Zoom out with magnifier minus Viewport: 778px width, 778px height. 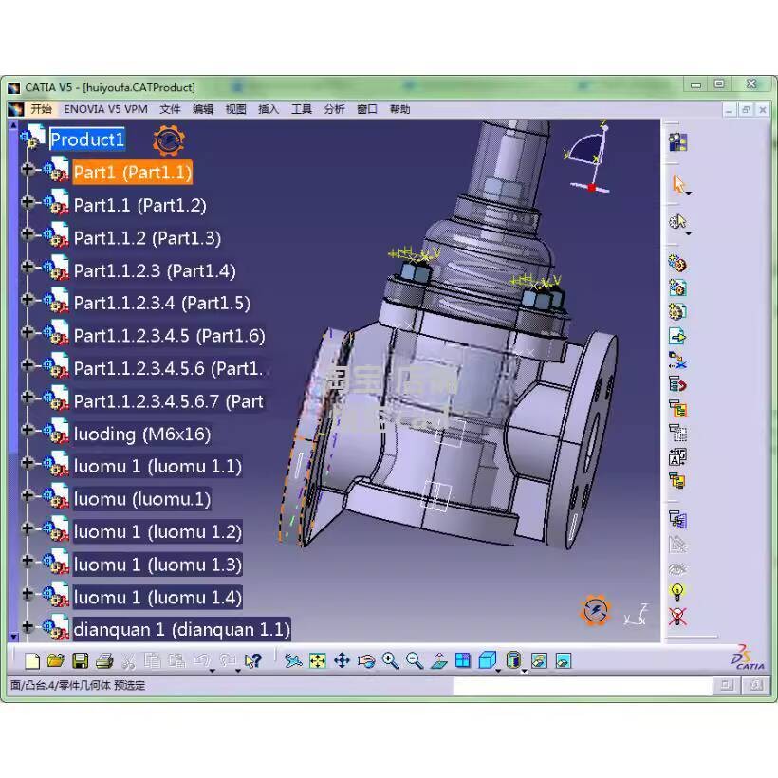pos(415,661)
